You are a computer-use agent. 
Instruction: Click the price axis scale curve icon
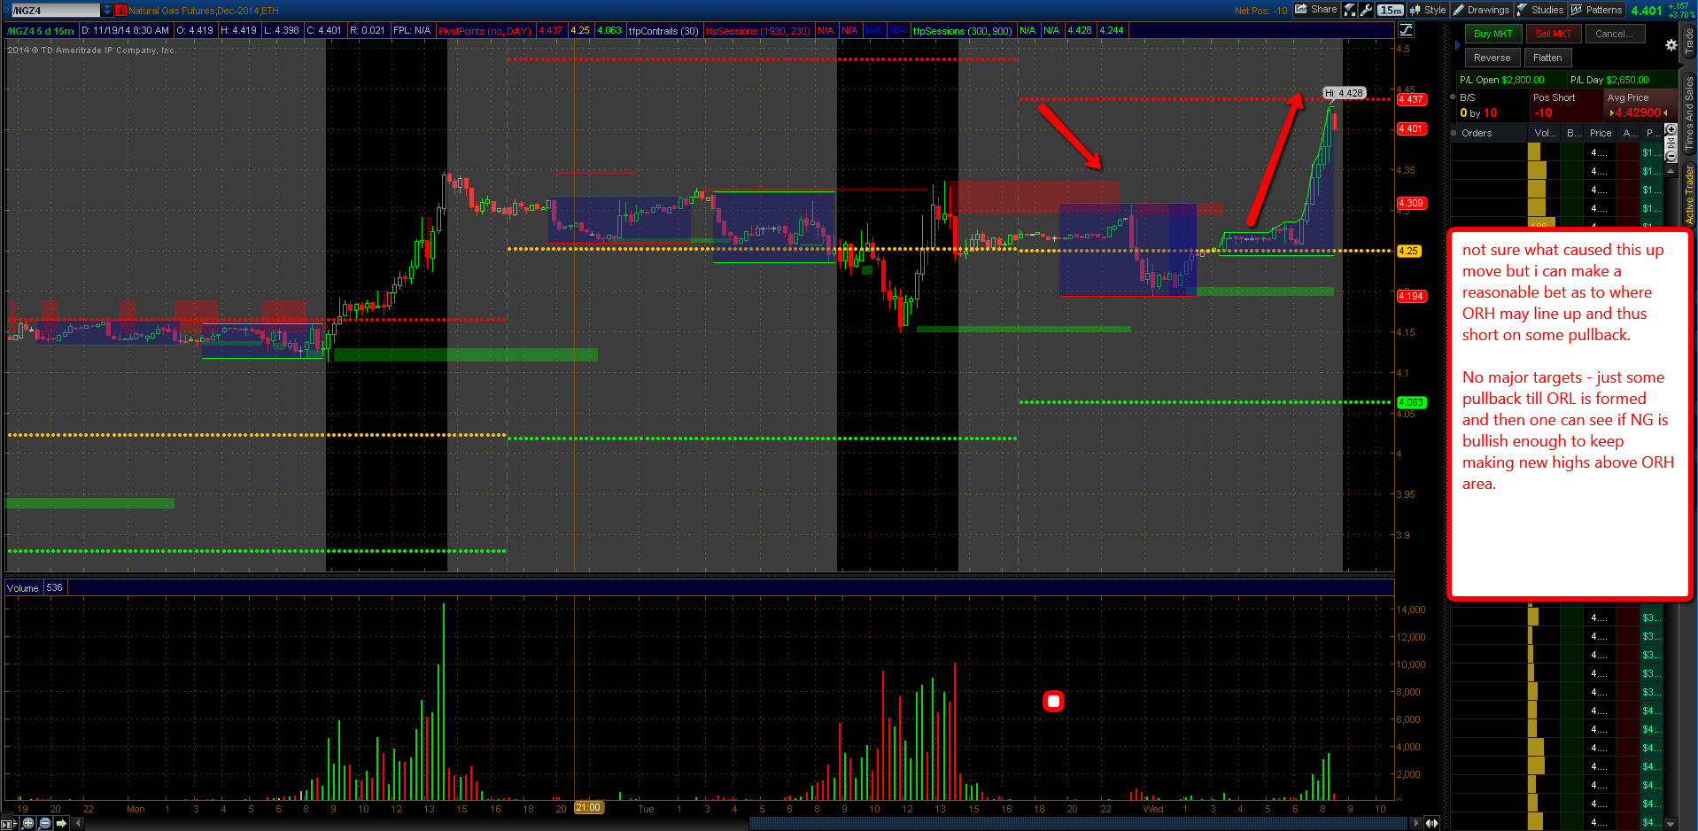coord(1406,30)
